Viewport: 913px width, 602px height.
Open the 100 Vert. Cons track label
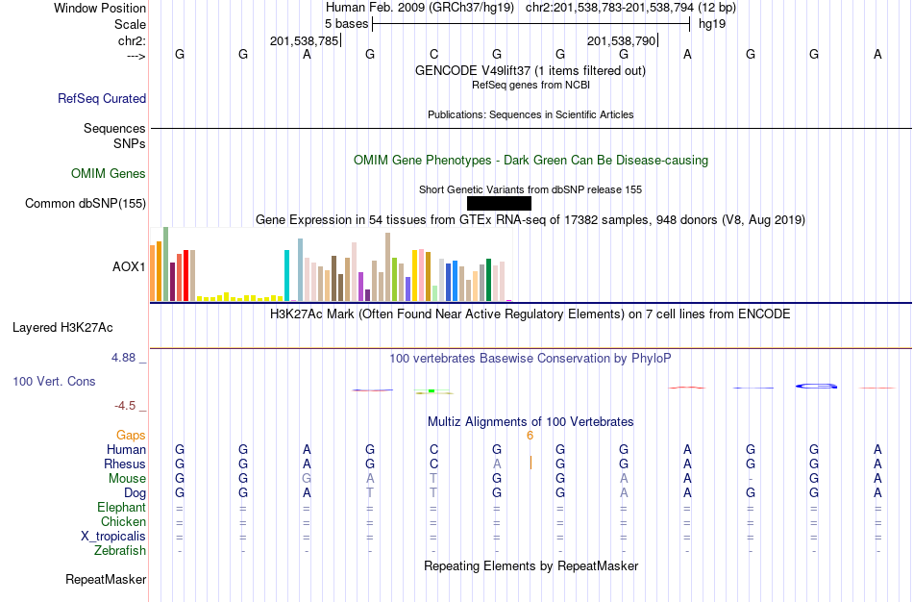click(x=54, y=381)
